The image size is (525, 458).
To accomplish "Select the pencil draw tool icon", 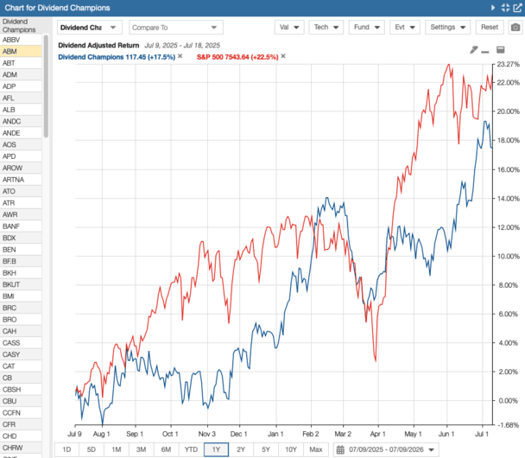I will (x=473, y=50).
